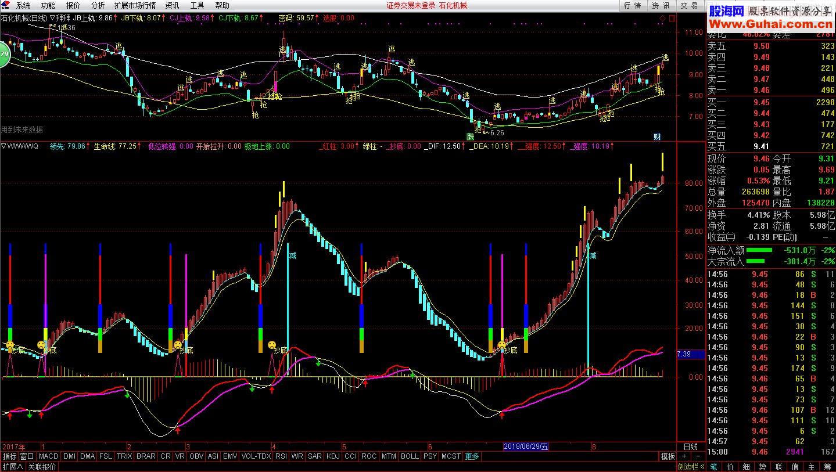This screenshot has width=836, height=472.
Task: Select the MACD indicator
Action: [49, 456]
